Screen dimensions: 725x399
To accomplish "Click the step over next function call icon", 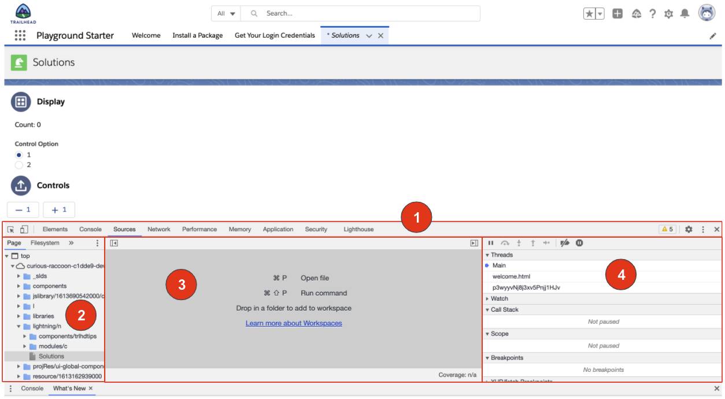I will 505,243.
